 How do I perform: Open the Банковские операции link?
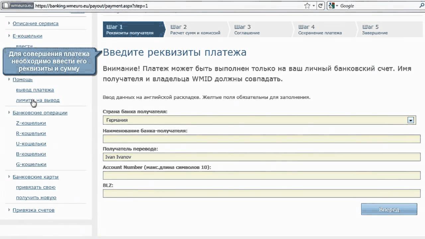click(x=40, y=113)
